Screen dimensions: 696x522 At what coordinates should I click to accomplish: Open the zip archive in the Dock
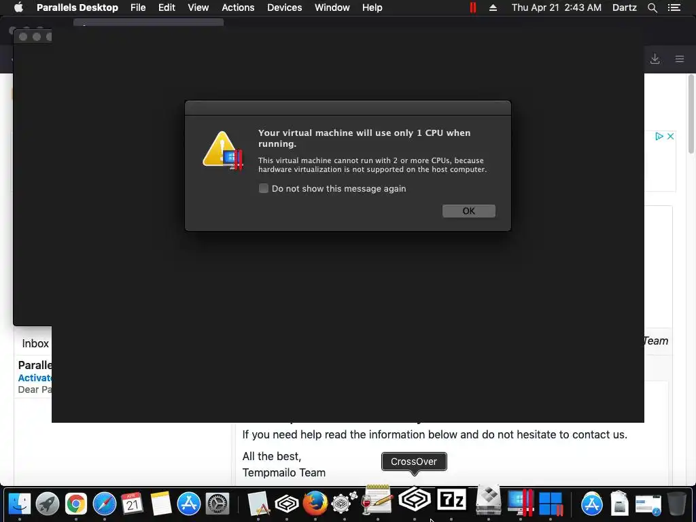pos(619,503)
